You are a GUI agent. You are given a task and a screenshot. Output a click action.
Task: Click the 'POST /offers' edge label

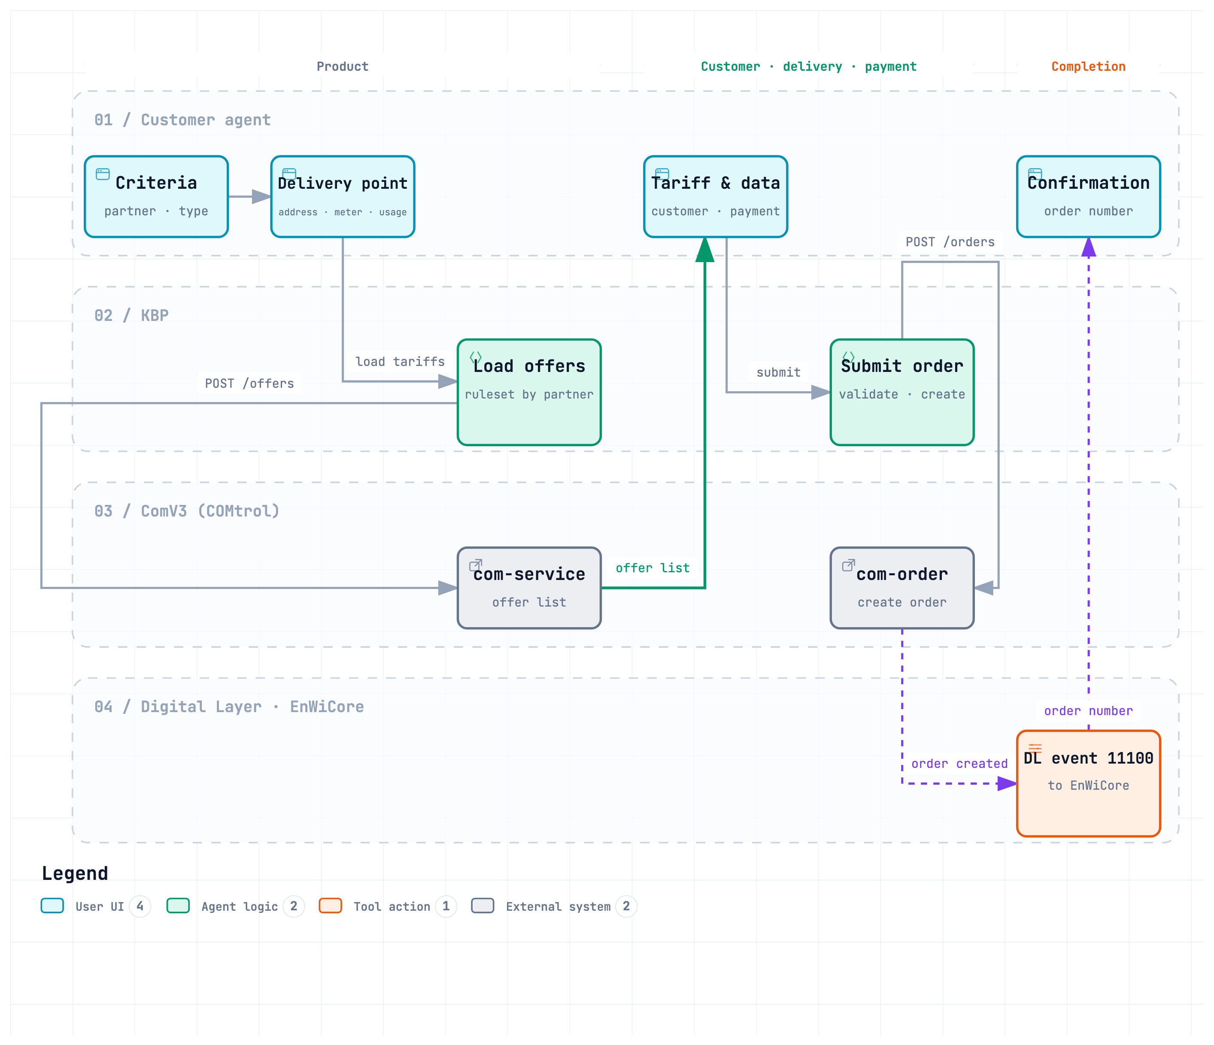tap(249, 384)
